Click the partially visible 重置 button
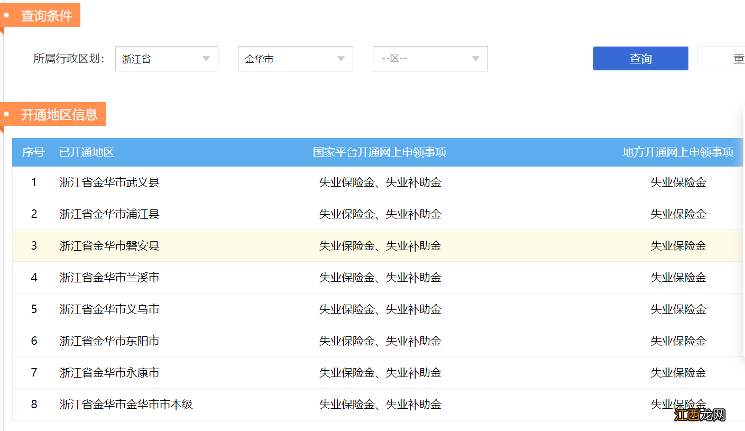This screenshot has height=431, width=745. click(x=721, y=59)
